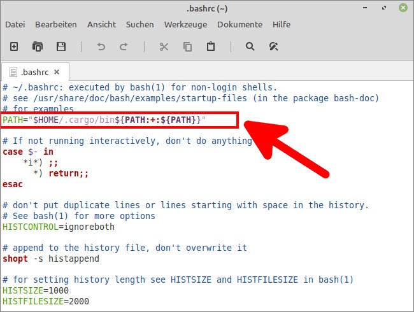The width and height of the screenshot is (414, 312).
Task: Undo the last change
Action: (x=101, y=46)
